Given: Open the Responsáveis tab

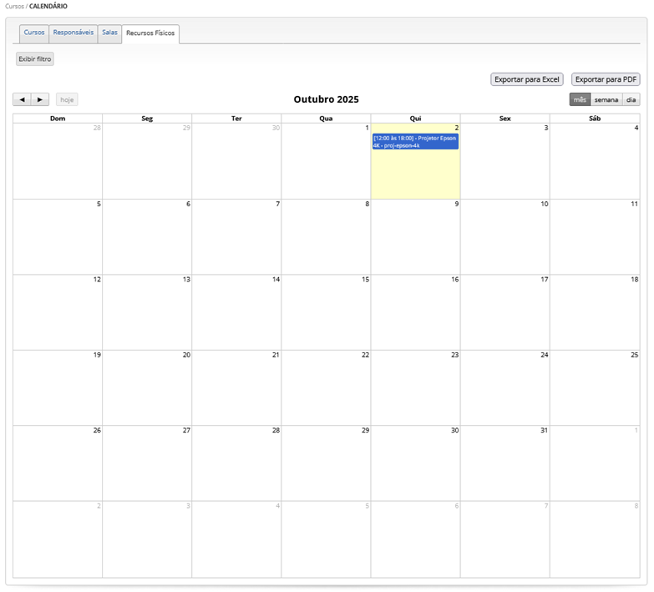Looking at the screenshot, I should 73,33.
